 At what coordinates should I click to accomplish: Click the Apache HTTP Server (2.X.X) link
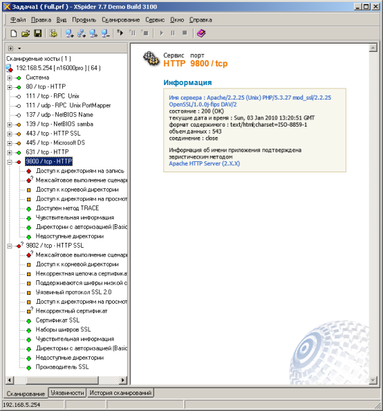[x=205, y=163]
